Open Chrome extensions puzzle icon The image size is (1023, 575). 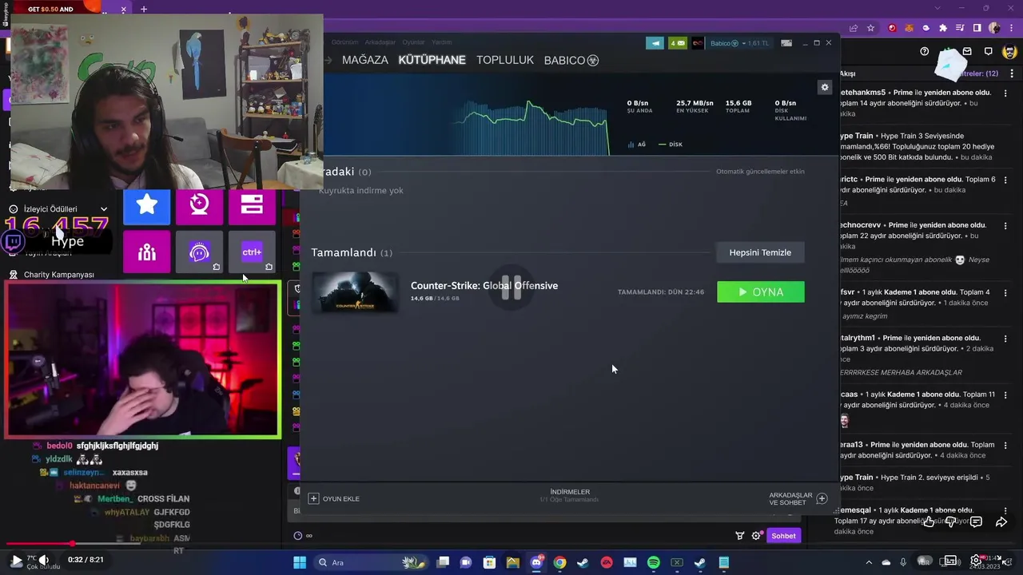(943, 28)
